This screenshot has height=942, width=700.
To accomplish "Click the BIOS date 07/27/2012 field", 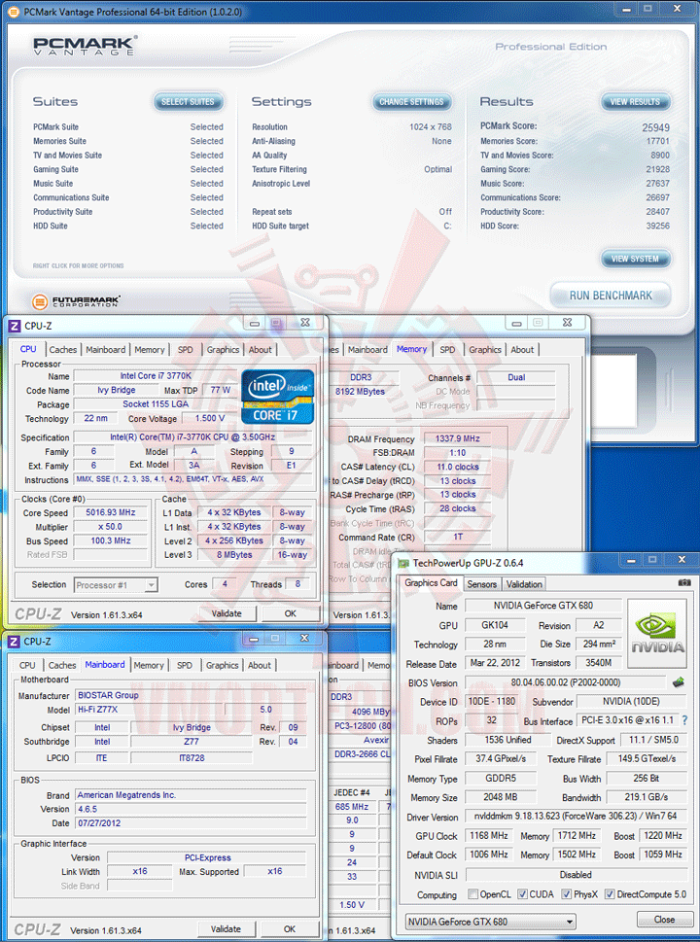I will pyautogui.click(x=192, y=823).
